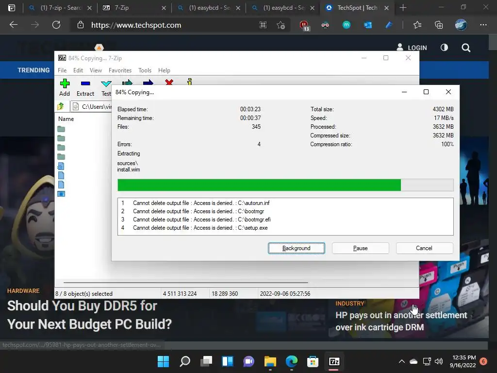Click the Outlook extension icon
Image resolution: width=497 pixels, height=373 pixels.
(368, 25)
